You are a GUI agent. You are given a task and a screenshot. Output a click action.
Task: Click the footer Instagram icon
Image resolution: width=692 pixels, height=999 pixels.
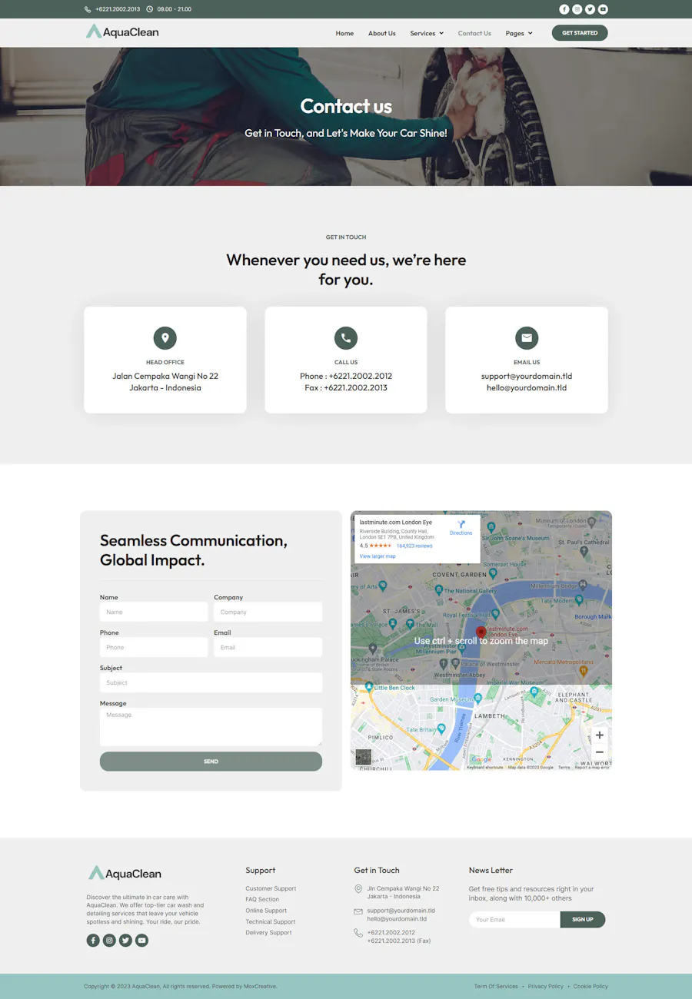109,940
